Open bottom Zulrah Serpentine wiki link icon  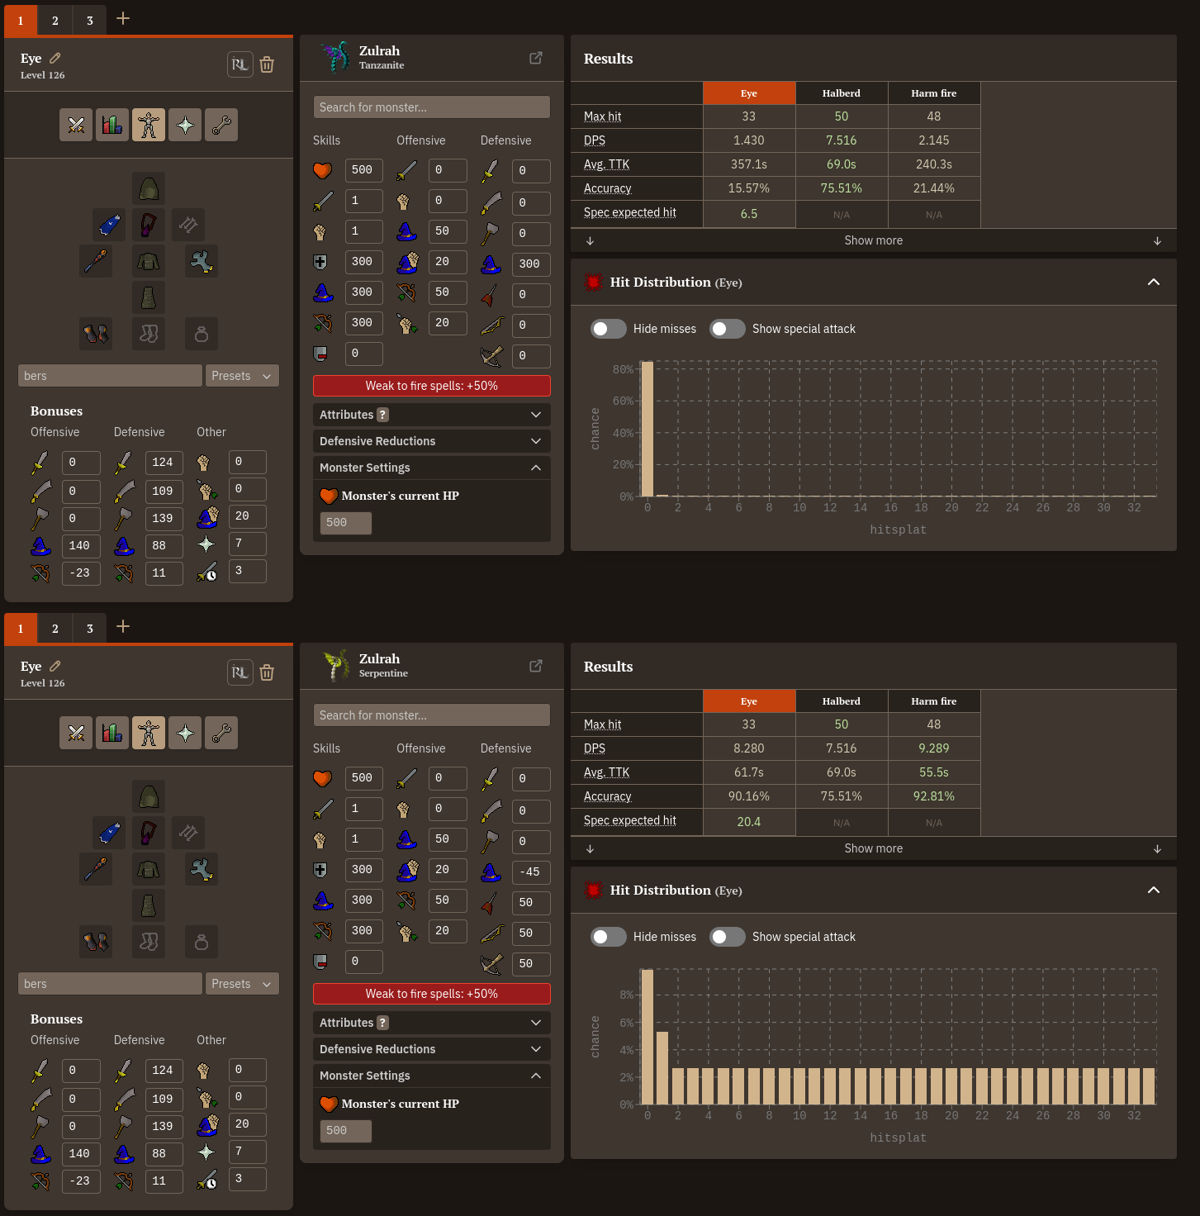(x=536, y=666)
